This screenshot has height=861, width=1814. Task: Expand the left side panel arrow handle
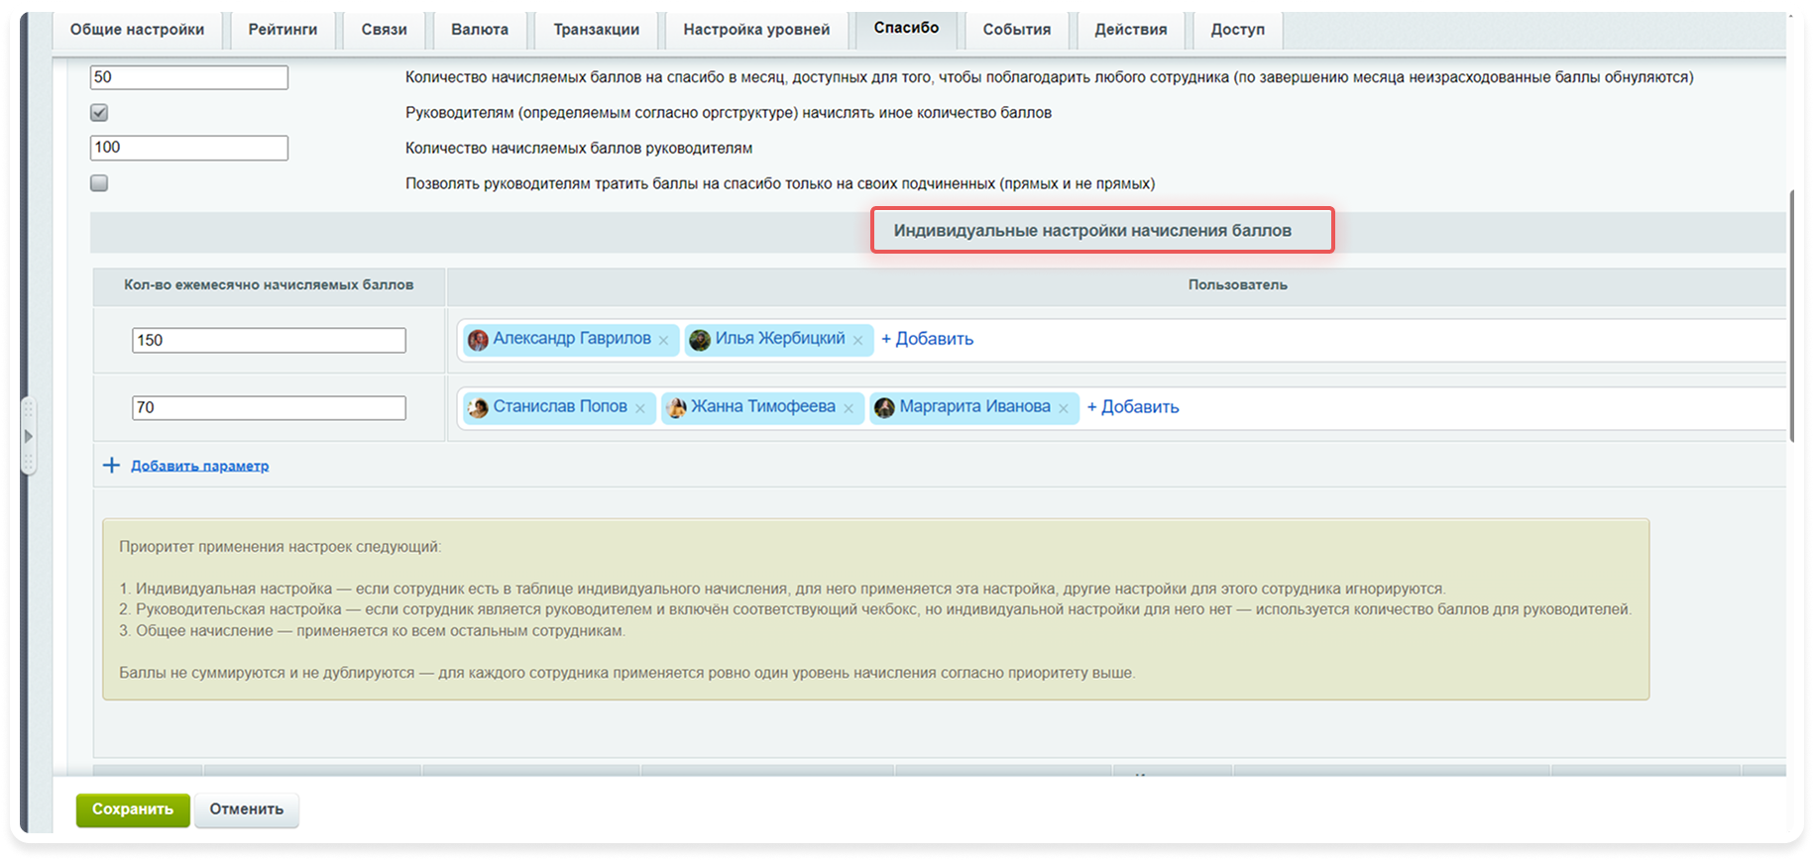point(28,436)
